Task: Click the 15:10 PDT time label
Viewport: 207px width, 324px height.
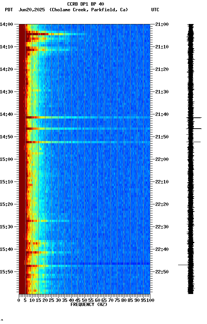Action: 6,182
